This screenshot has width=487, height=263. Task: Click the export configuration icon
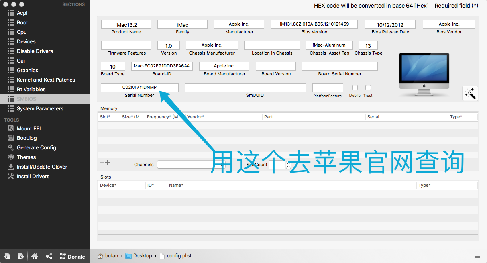click(21, 257)
